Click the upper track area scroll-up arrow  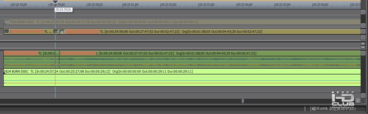point(363,12)
